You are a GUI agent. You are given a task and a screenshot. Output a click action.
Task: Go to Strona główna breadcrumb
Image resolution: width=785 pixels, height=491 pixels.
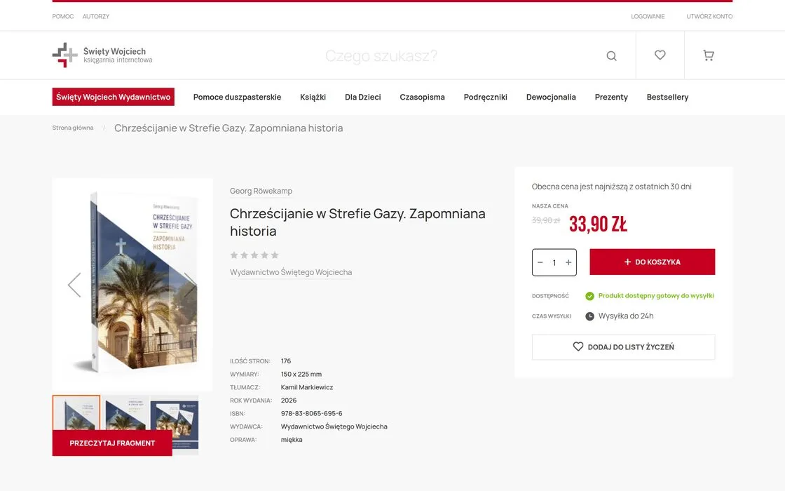73,128
